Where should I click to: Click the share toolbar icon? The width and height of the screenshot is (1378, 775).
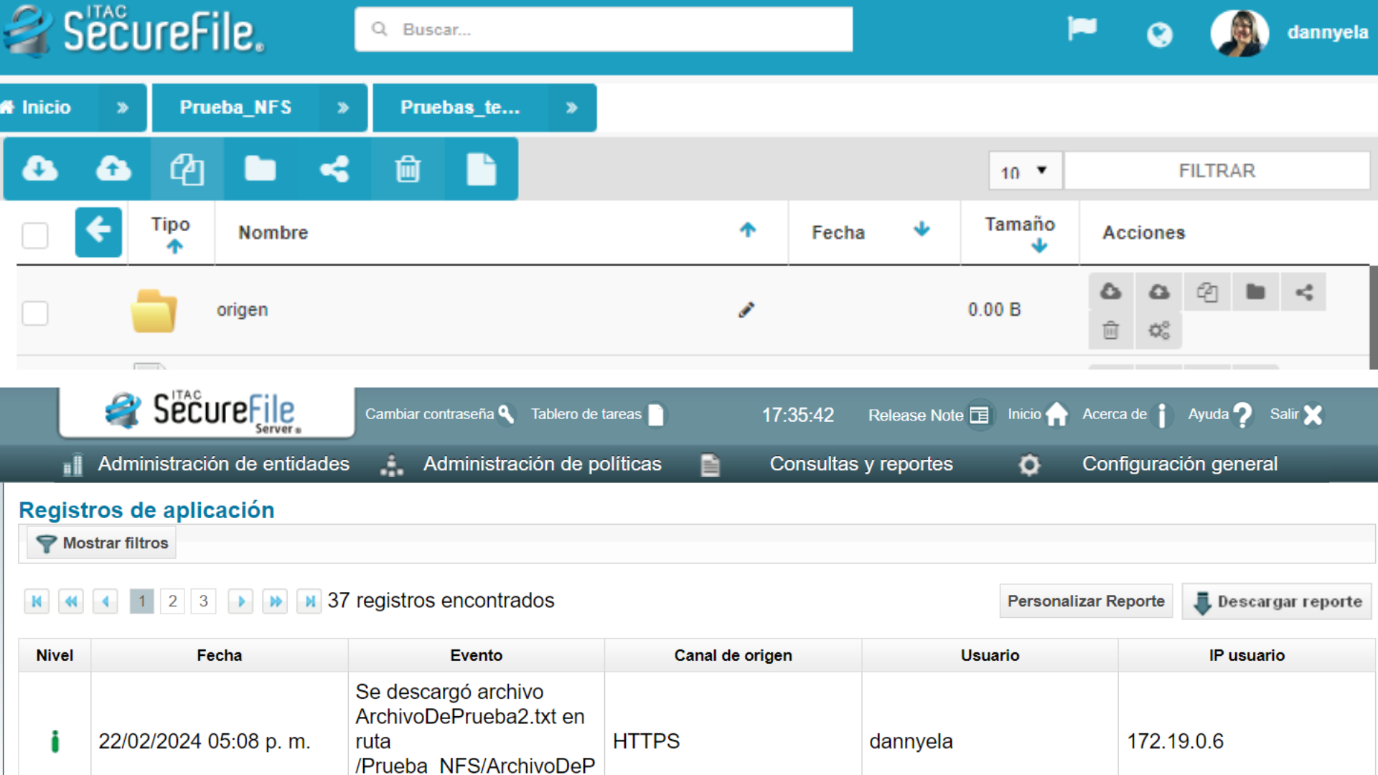tap(334, 169)
